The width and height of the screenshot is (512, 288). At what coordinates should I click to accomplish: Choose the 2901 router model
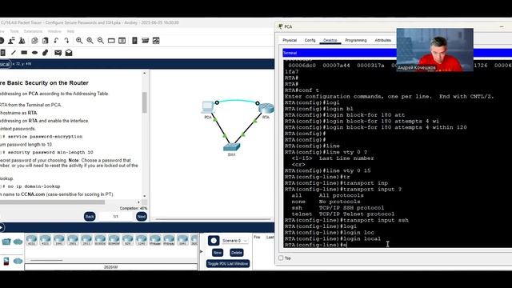[73, 240]
